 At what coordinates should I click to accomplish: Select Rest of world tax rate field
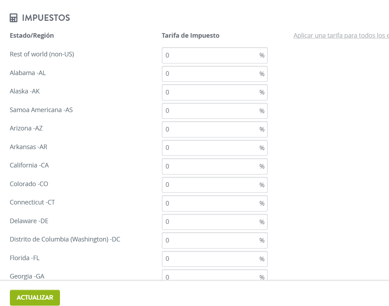point(214,55)
